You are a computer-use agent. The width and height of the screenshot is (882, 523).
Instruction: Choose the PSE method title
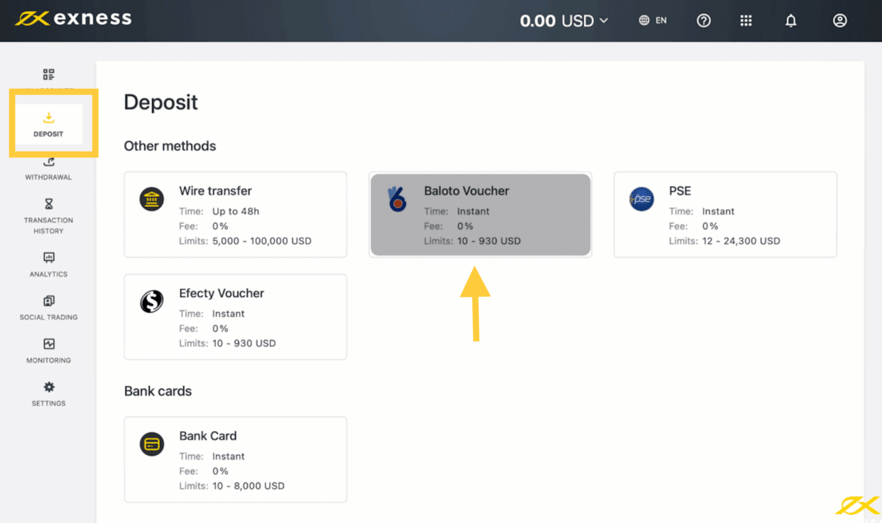[680, 191]
